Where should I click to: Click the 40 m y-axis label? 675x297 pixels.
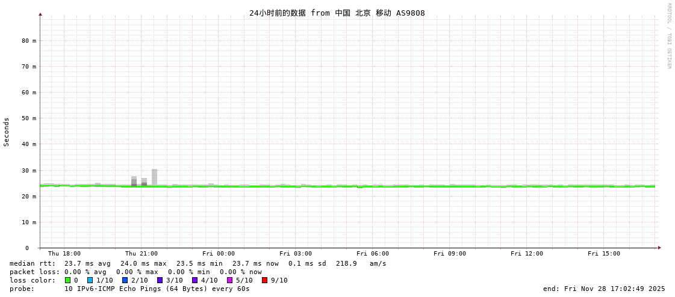(x=29, y=144)
